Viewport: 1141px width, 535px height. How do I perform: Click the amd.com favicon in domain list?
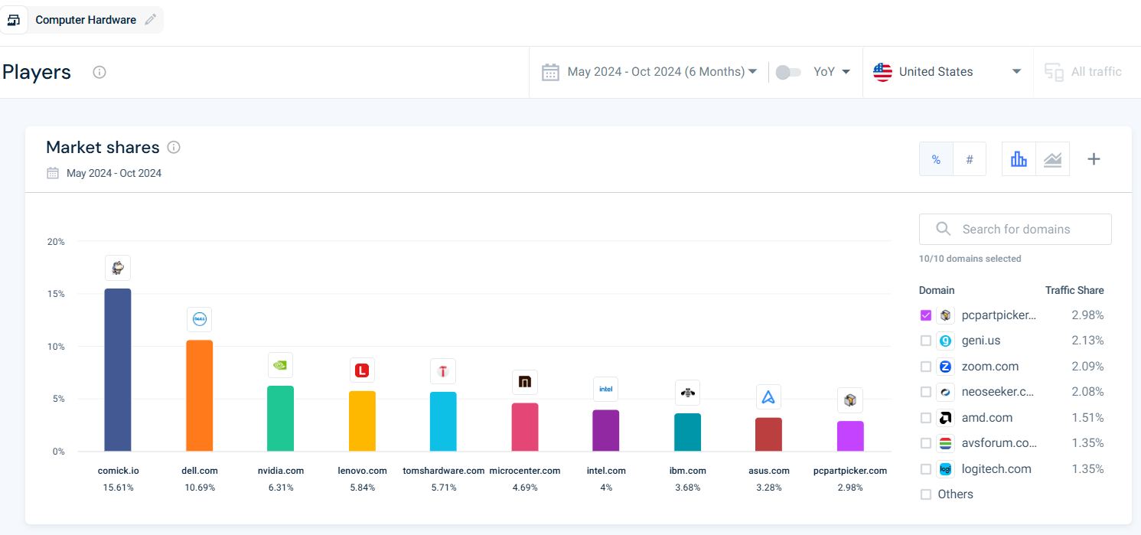point(946,418)
